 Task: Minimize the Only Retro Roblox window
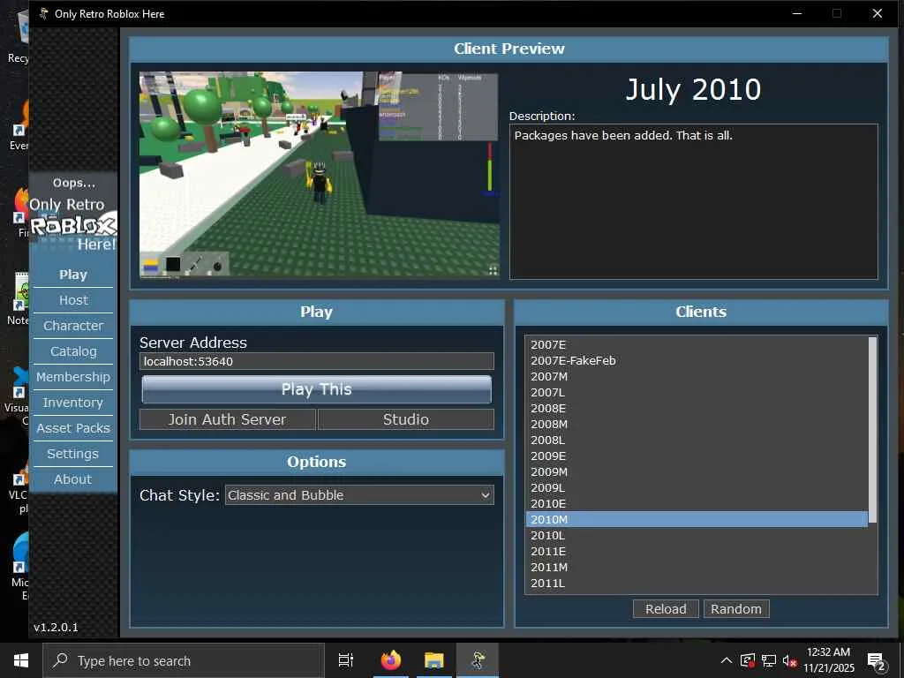pos(797,13)
